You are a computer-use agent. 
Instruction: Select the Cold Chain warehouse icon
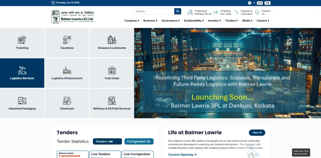[x=112, y=70]
